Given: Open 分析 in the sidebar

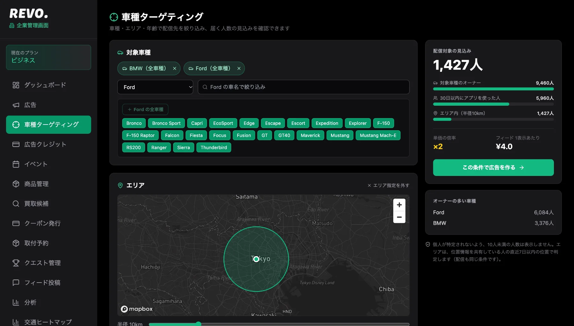Looking at the screenshot, I should 48,302.
